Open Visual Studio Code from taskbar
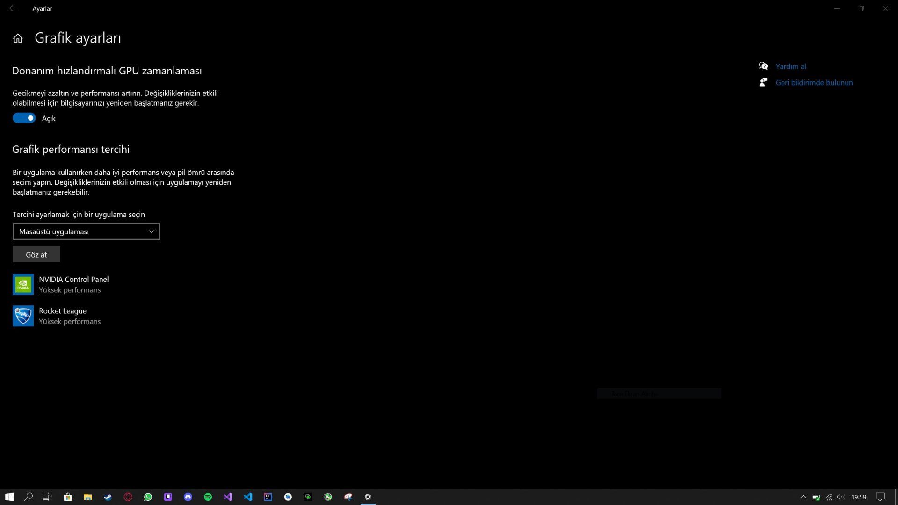898x505 pixels. pos(248,497)
